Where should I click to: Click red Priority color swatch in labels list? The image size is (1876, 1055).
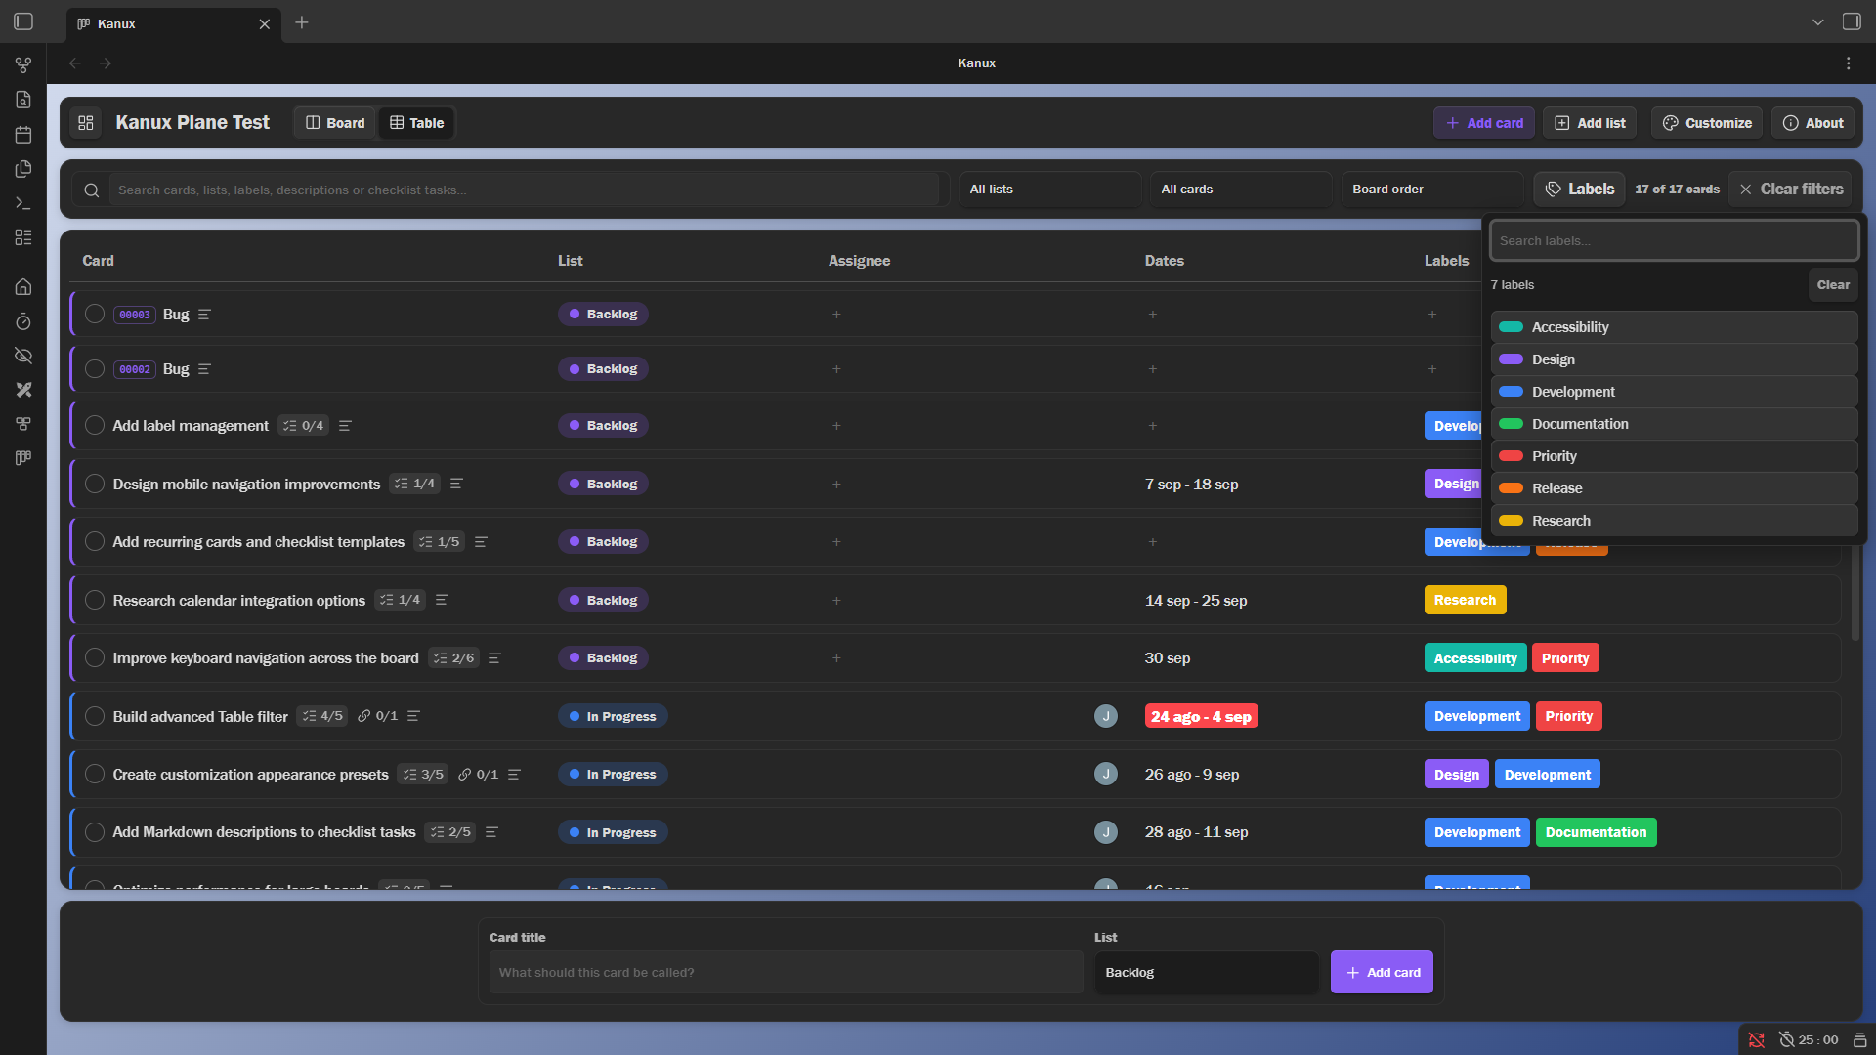point(1511,456)
